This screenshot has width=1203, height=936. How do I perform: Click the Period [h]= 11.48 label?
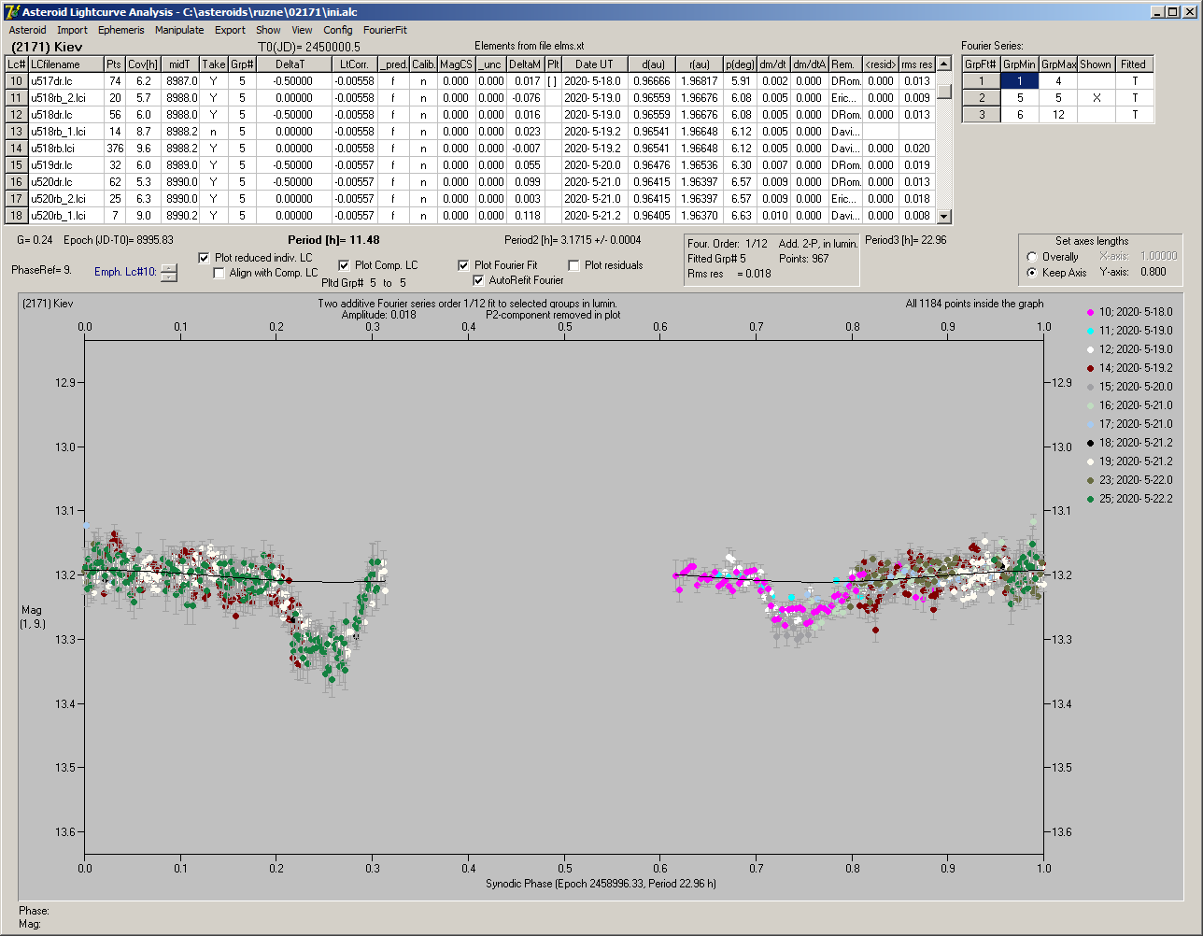click(333, 240)
